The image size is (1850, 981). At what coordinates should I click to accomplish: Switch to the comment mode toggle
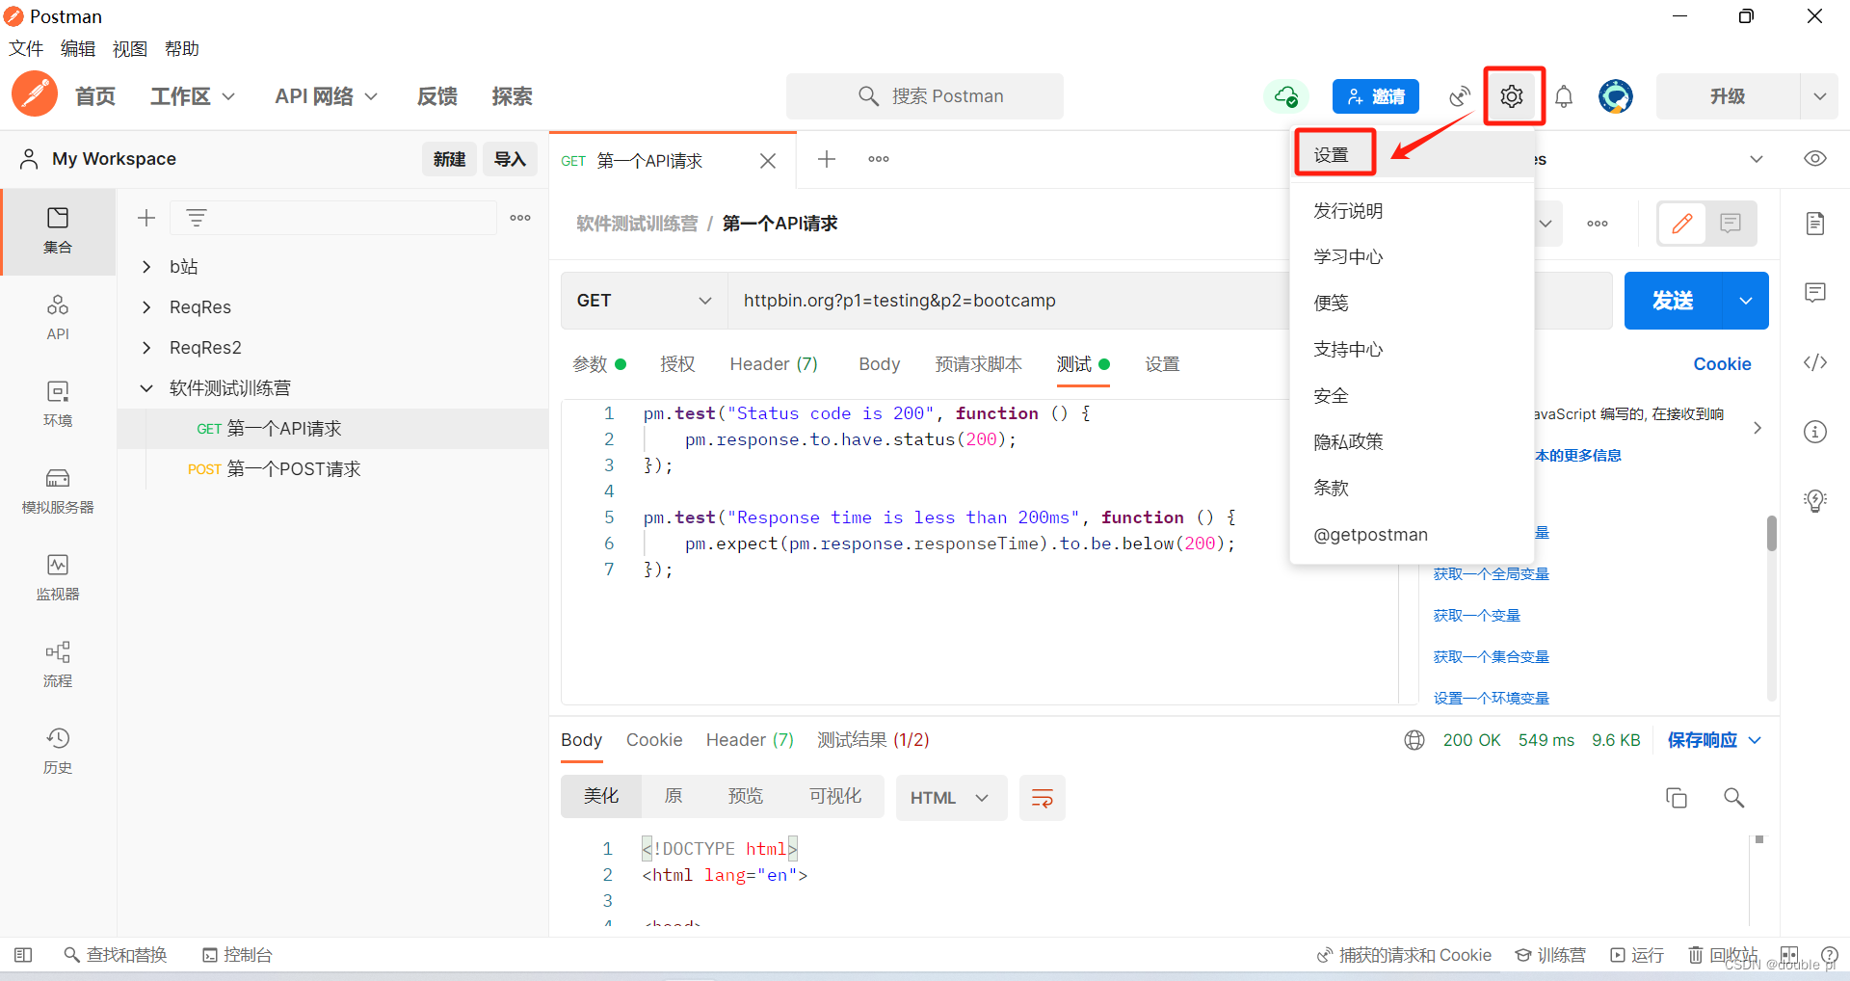pos(1731,224)
